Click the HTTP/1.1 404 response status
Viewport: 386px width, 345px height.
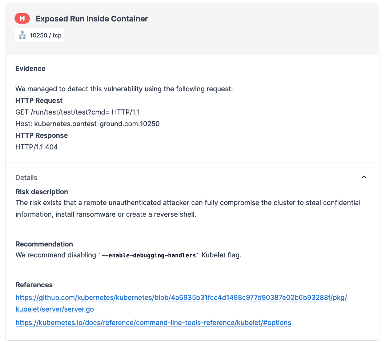(x=36, y=147)
